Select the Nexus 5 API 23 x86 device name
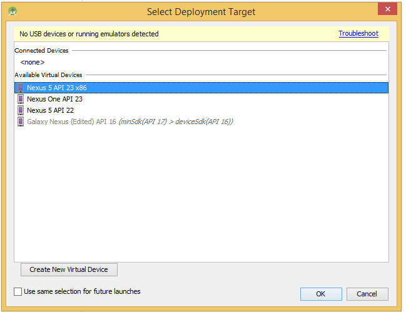The image size is (406, 312). point(56,88)
